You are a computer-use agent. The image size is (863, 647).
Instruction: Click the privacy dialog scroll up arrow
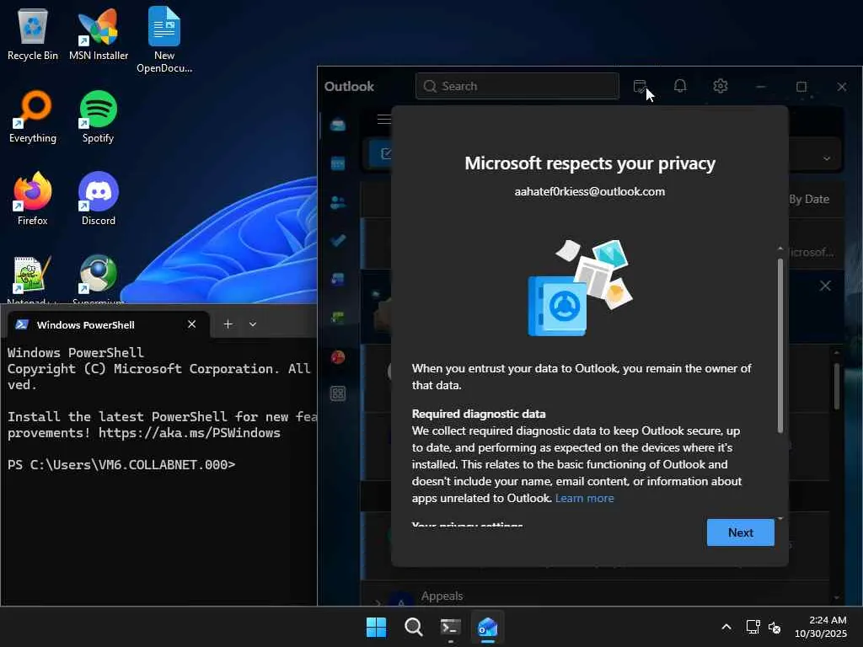point(780,249)
